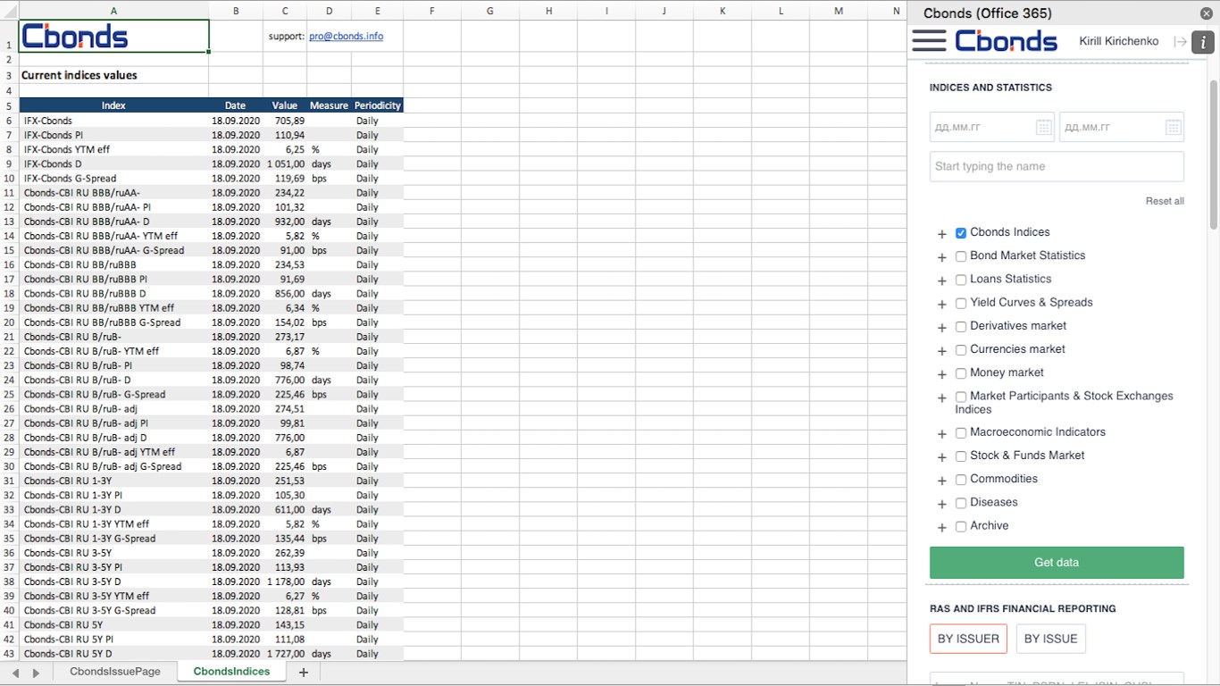Image resolution: width=1220 pixels, height=686 pixels.
Task: Select column A header
Action: pos(113,11)
